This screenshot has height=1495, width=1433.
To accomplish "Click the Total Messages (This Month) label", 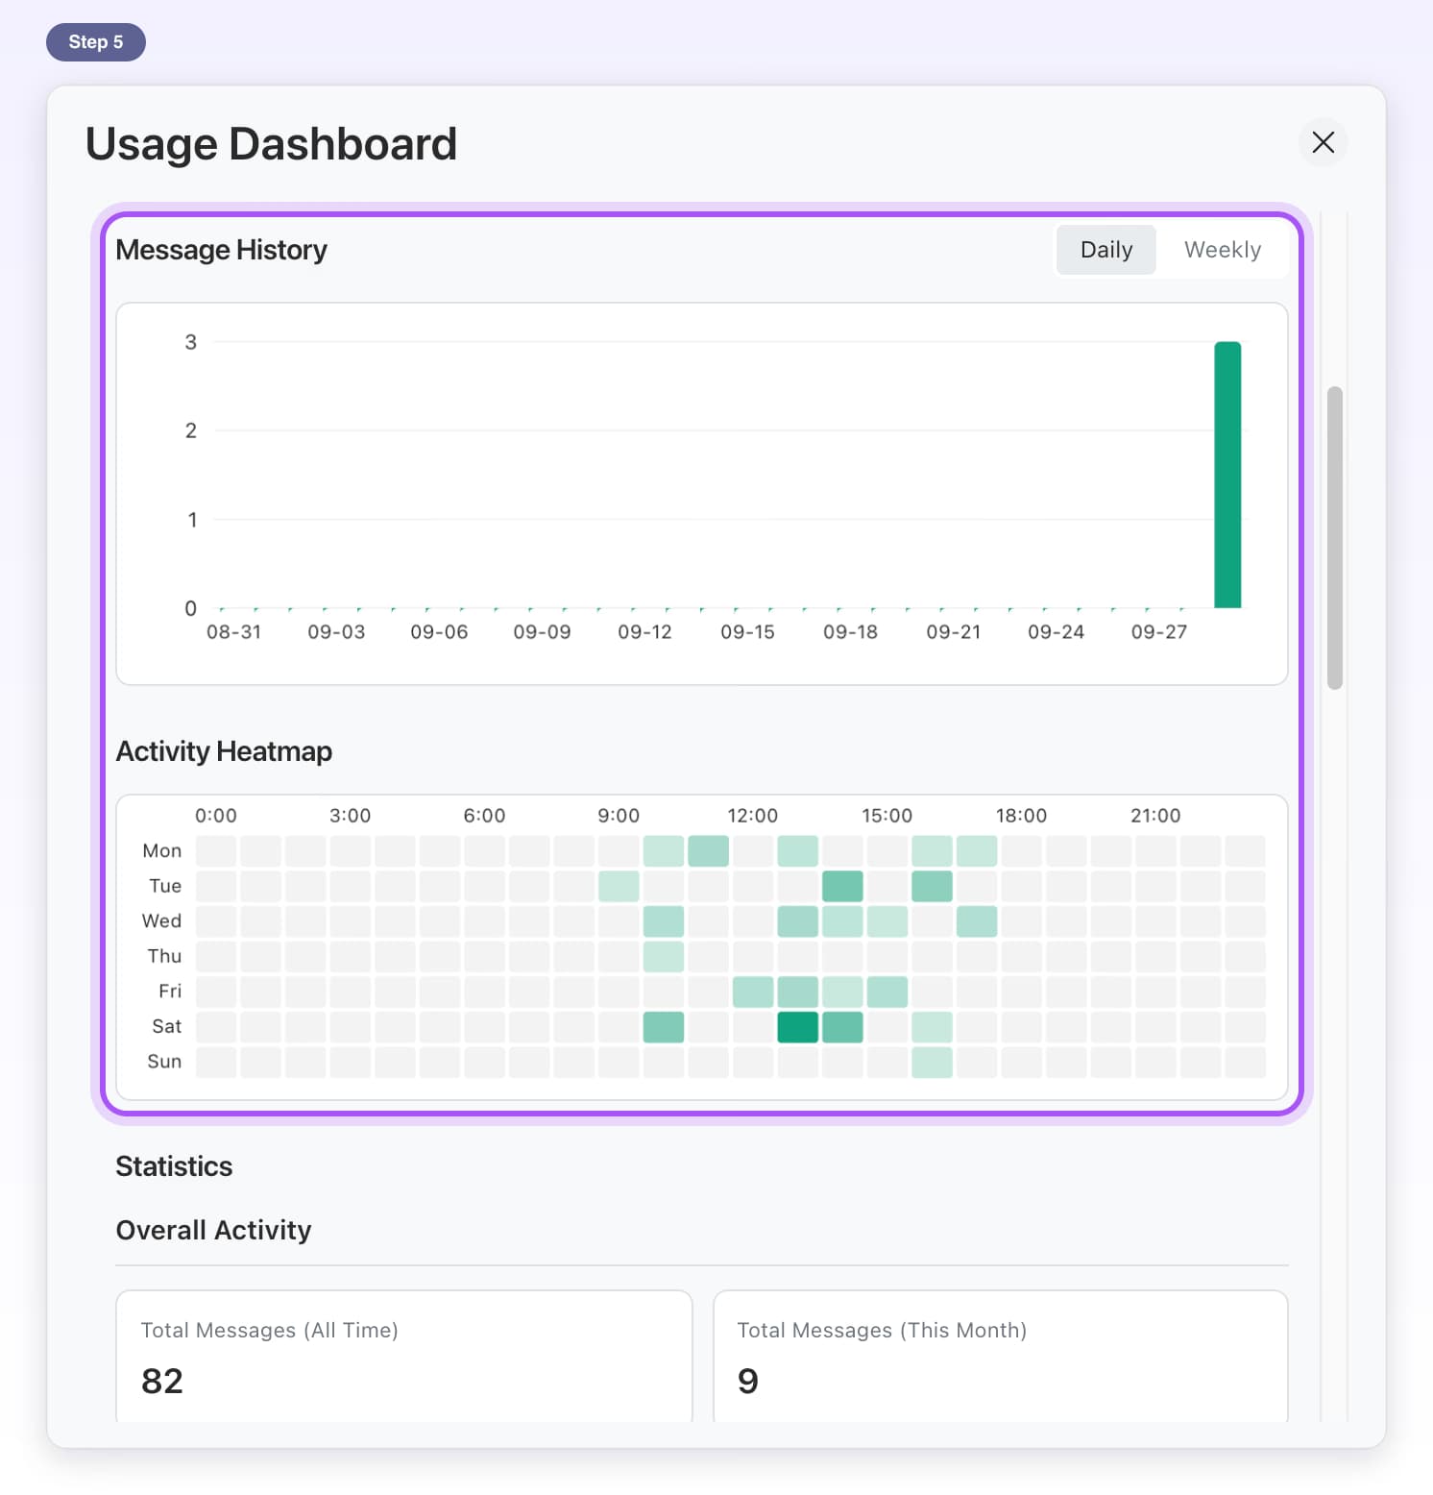I will (882, 1330).
